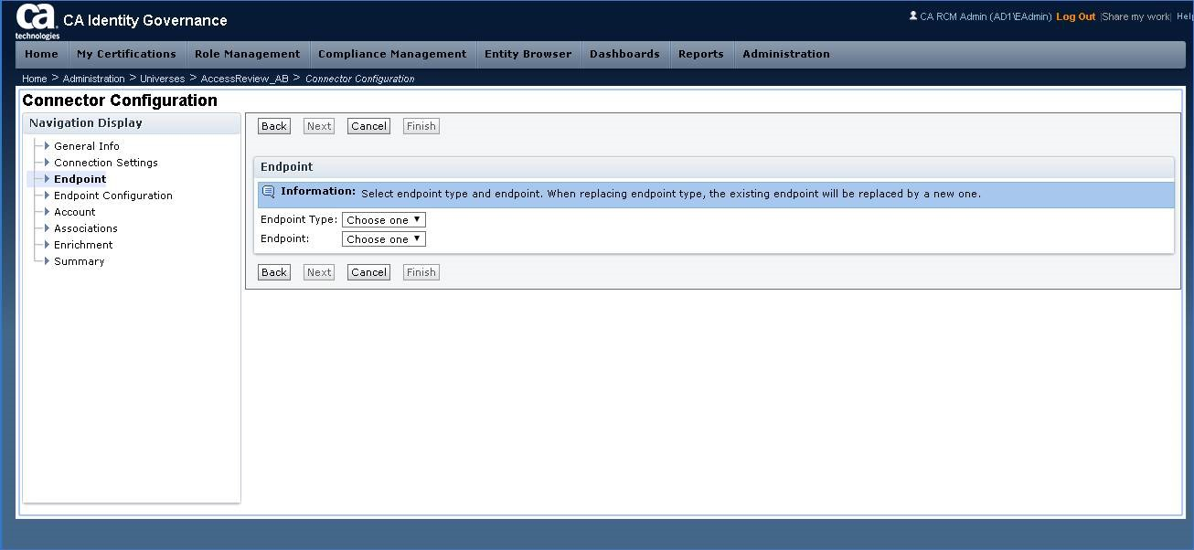The image size is (1194, 550).
Task: Click the user icon beside CA RCM Admin
Action: pos(913,16)
